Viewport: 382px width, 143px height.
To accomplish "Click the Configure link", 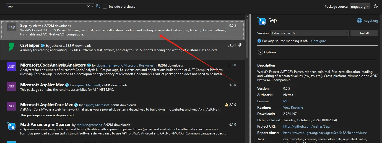I will coord(318,41).
